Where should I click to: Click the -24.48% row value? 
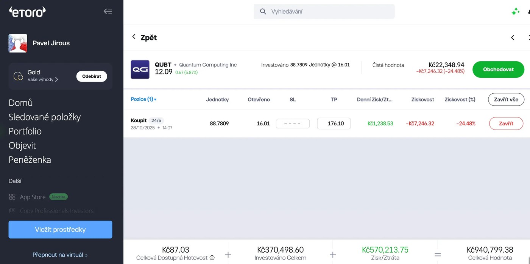(466, 124)
